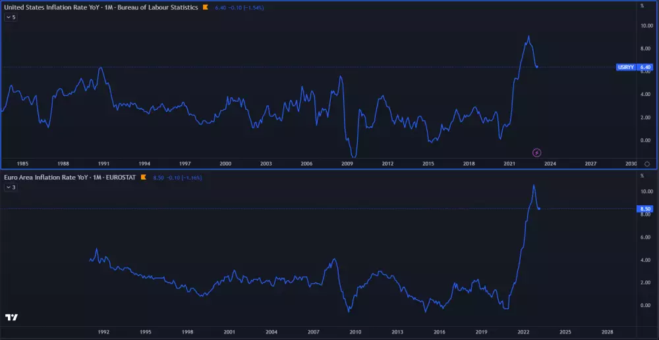
Task: Click the 10.00 level on US chart price scale
Action: 646,26
